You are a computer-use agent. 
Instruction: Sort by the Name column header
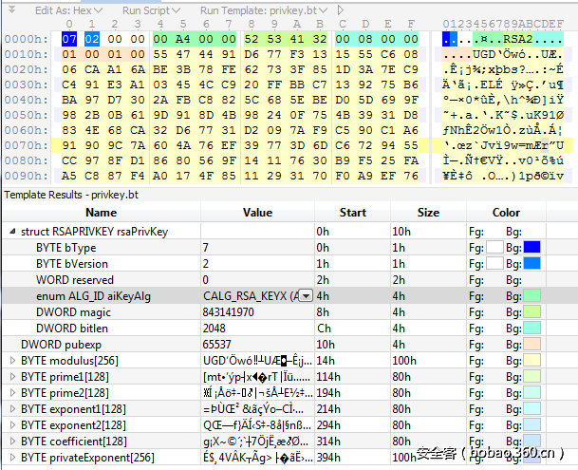point(101,213)
